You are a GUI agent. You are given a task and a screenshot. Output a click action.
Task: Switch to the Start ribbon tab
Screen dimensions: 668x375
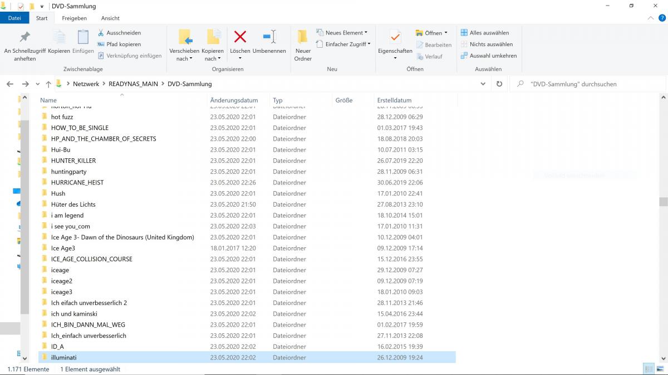click(42, 18)
